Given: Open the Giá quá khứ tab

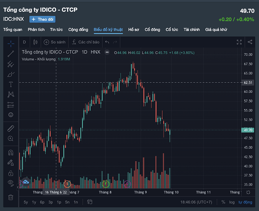Looking at the screenshot, I should [x=216, y=30].
